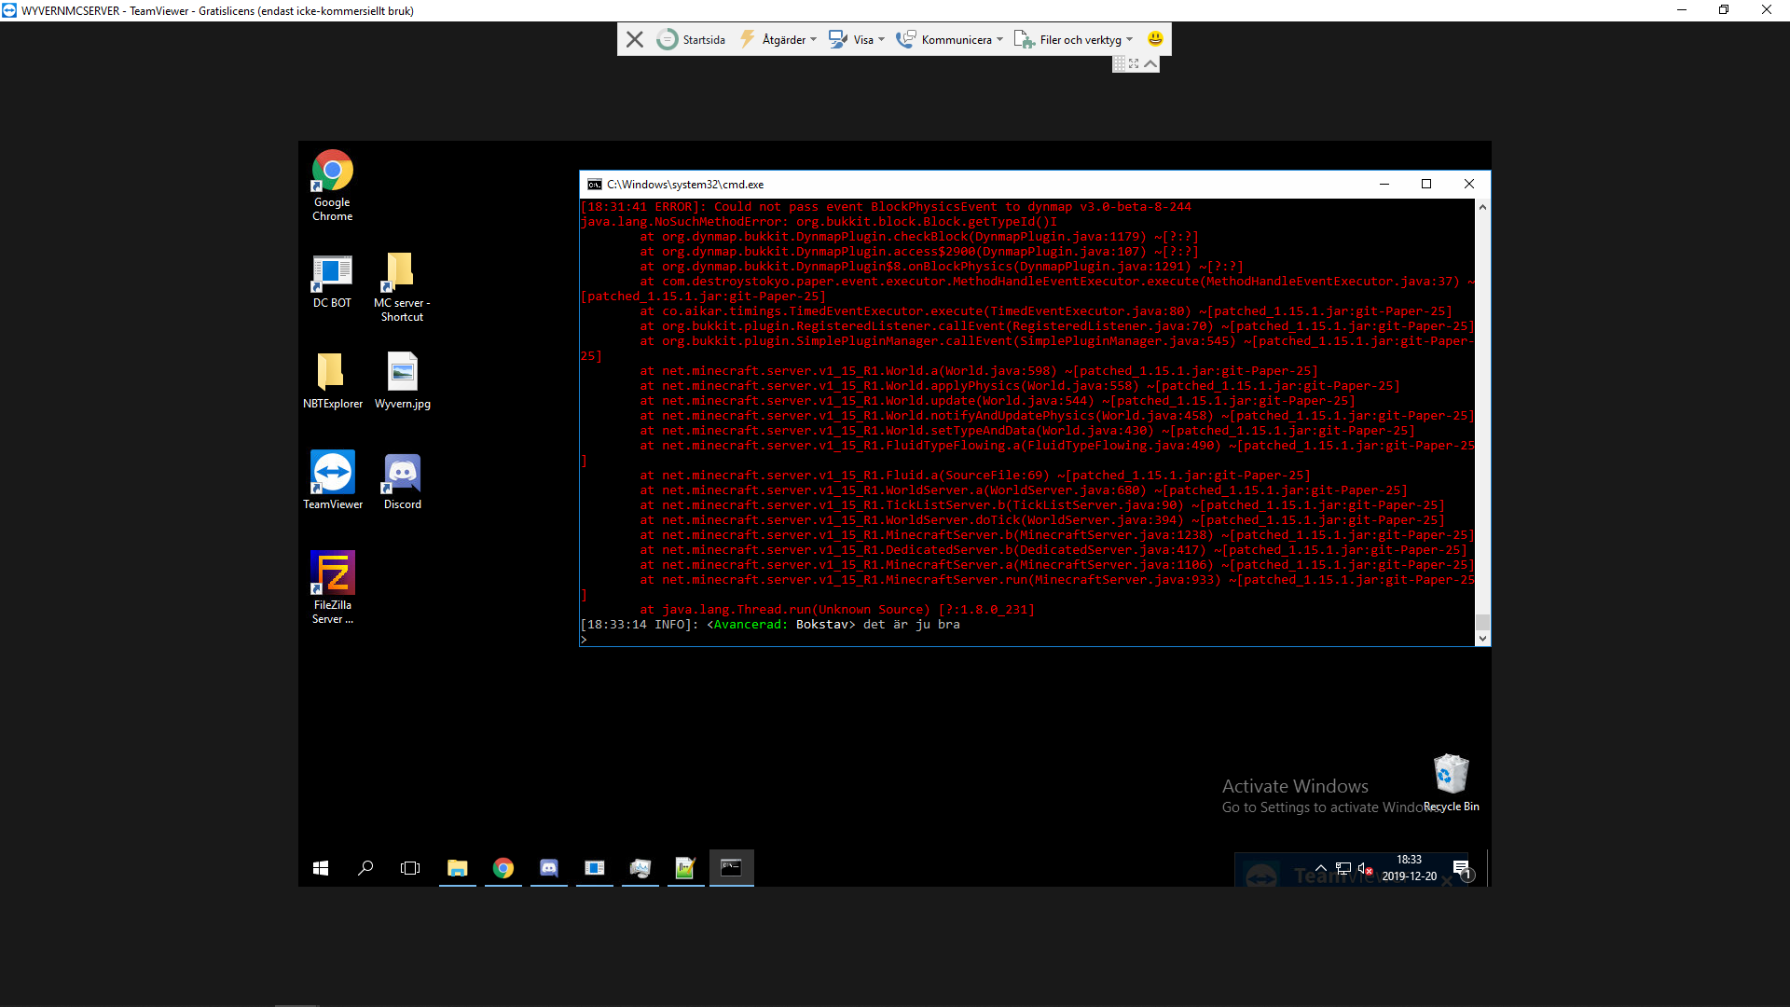This screenshot has height=1007, width=1790.
Task: Click the grid handle icon below the toolbar
Action: click(1120, 63)
